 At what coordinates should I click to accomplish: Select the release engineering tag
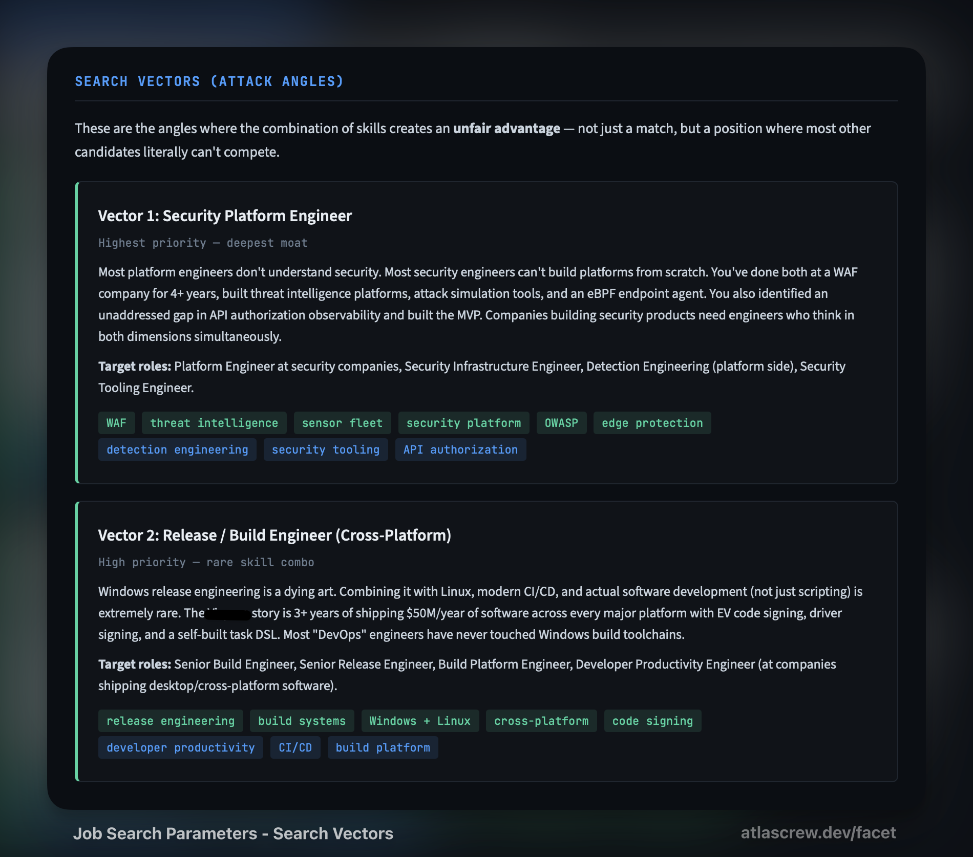pyautogui.click(x=171, y=721)
